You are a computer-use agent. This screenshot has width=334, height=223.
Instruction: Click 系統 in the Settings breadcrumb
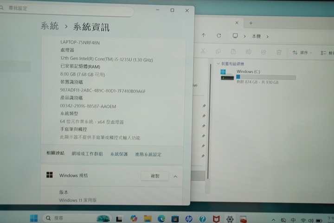pyautogui.click(x=50, y=26)
